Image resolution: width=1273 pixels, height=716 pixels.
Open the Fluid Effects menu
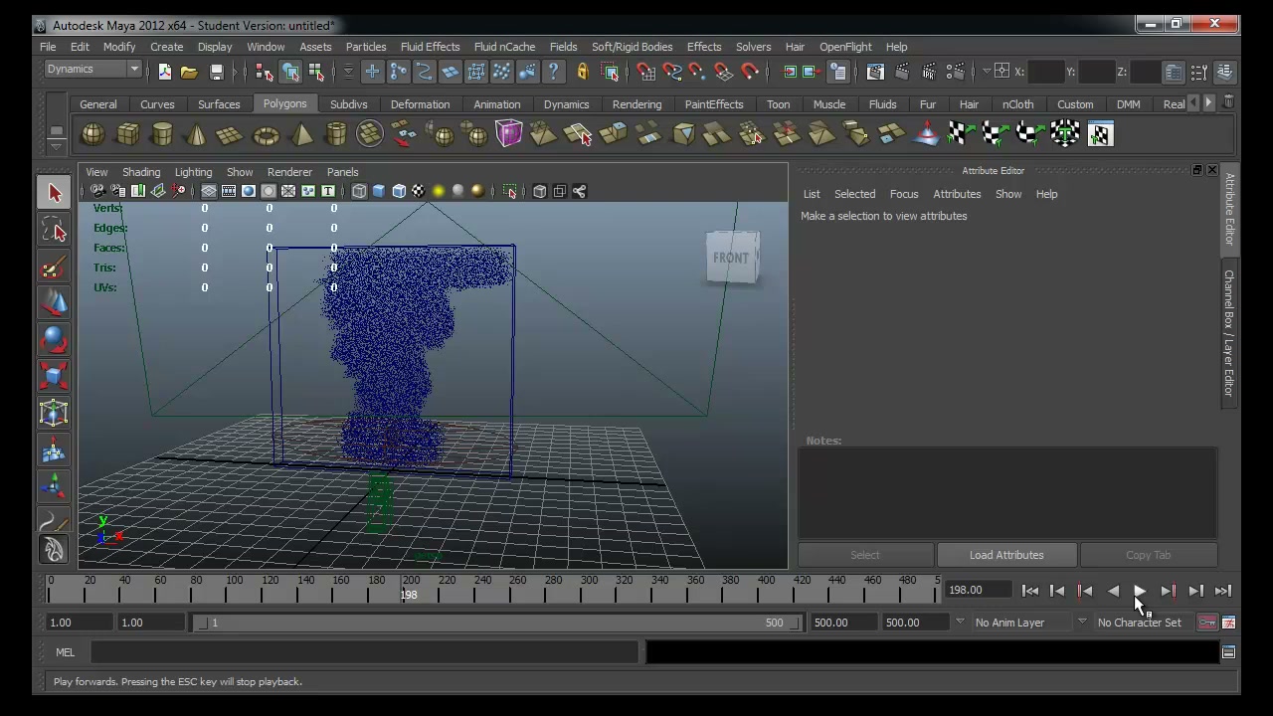[x=430, y=47]
